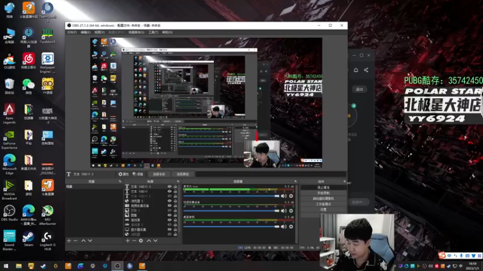Pop out the 来源 sources dock
Viewport: 483px width, 271px height.
(x=178, y=182)
